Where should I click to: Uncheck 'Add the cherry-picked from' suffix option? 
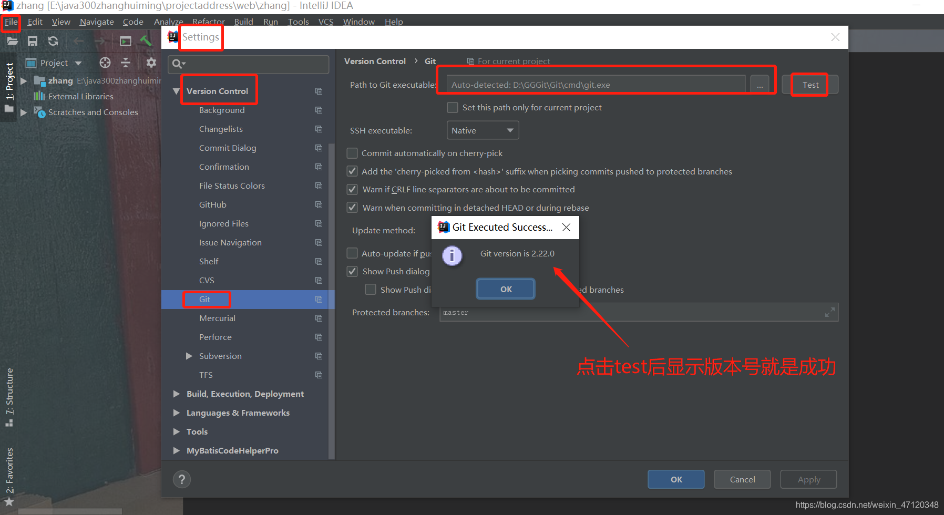352,171
